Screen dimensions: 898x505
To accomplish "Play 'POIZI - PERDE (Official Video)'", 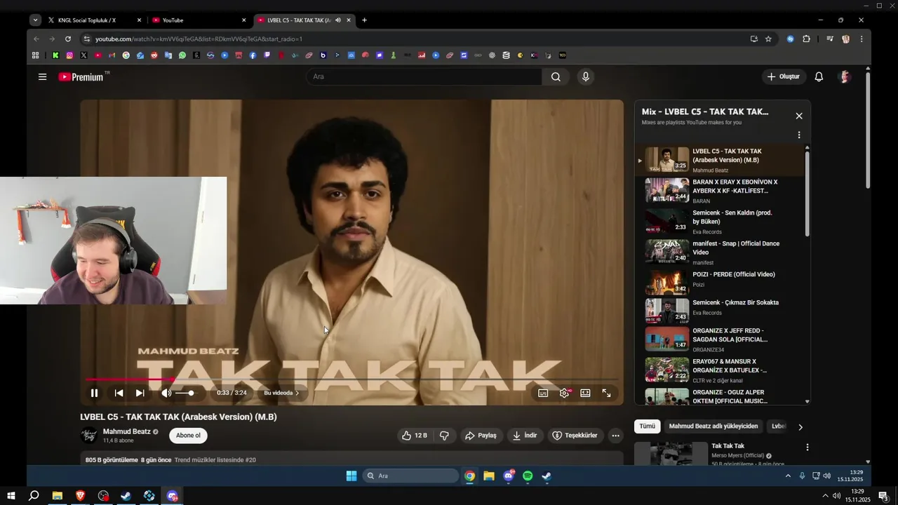I will coord(720,283).
